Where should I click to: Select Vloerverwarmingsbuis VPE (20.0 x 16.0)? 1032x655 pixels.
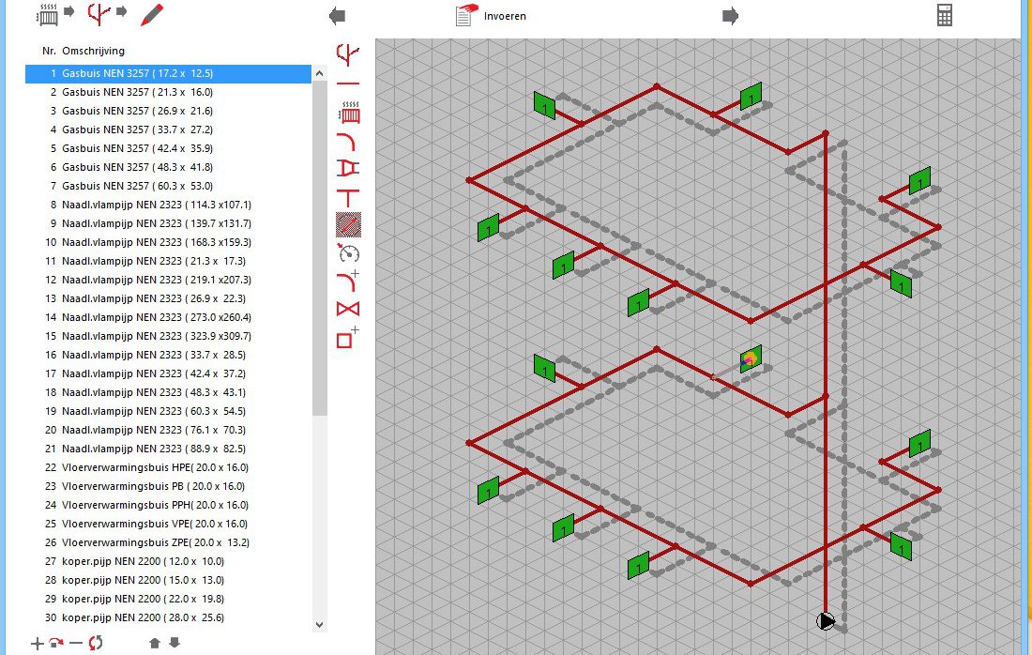coord(168,524)
